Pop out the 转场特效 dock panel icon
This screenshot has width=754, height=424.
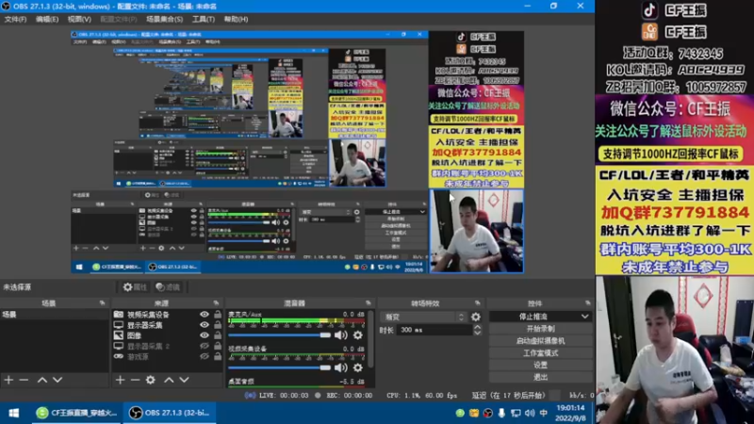coord(478,303)
